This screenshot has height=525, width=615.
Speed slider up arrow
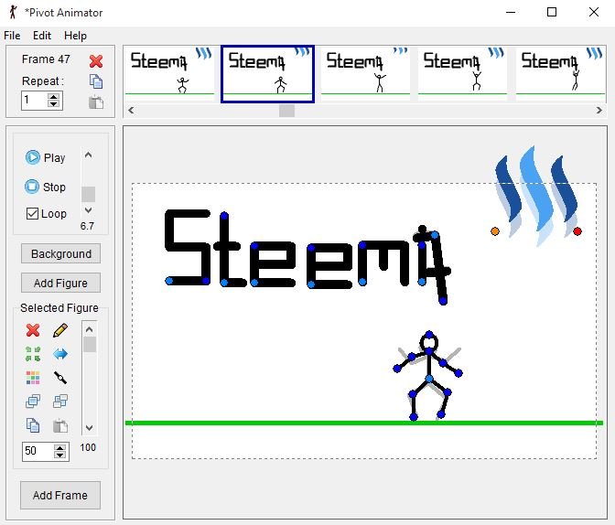[88, 155]
